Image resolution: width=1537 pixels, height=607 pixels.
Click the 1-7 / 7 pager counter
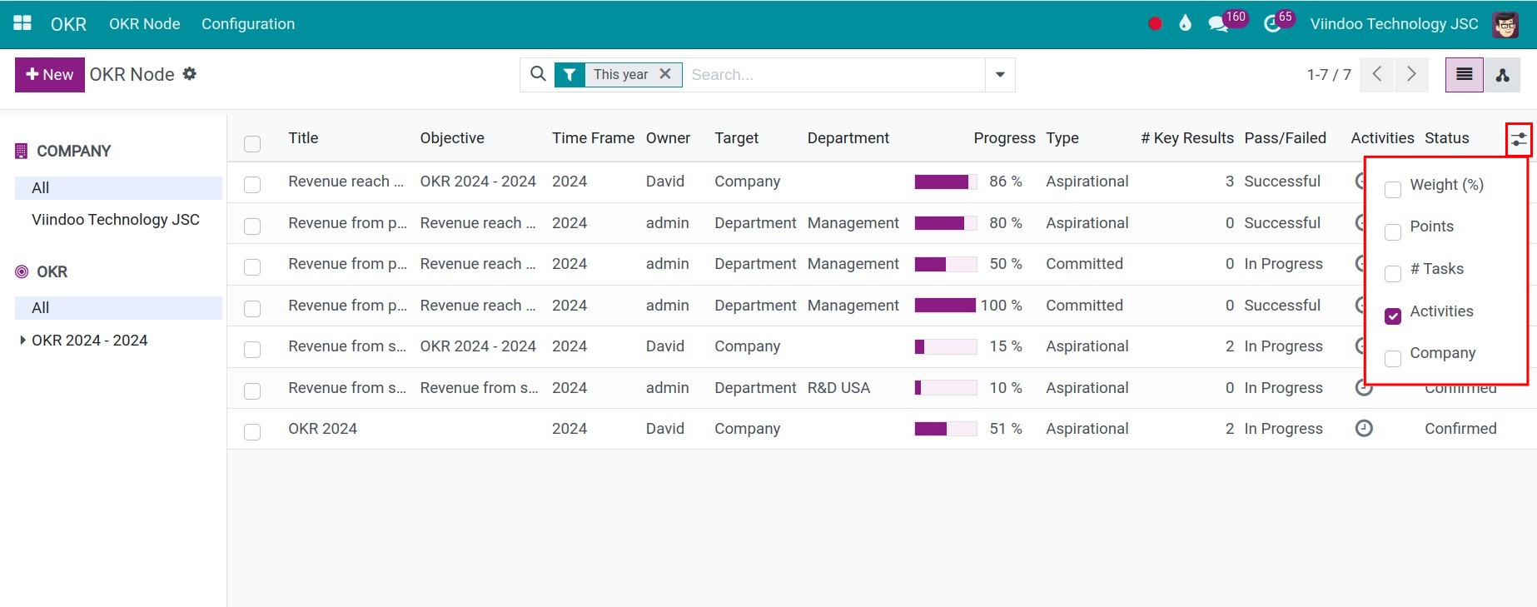[1329, 75]
